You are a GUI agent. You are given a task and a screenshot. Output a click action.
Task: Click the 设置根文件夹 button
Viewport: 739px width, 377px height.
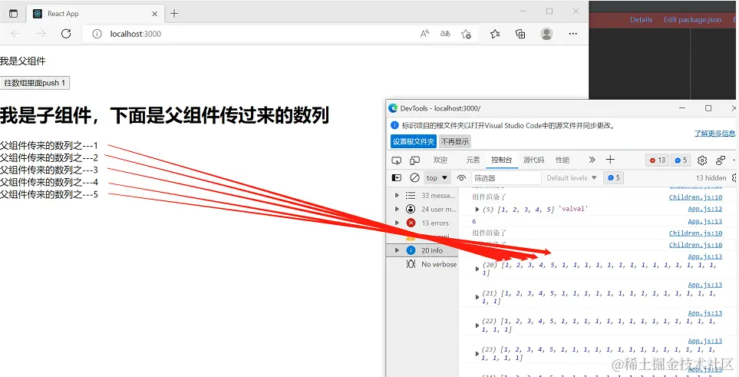click(414, 141)
